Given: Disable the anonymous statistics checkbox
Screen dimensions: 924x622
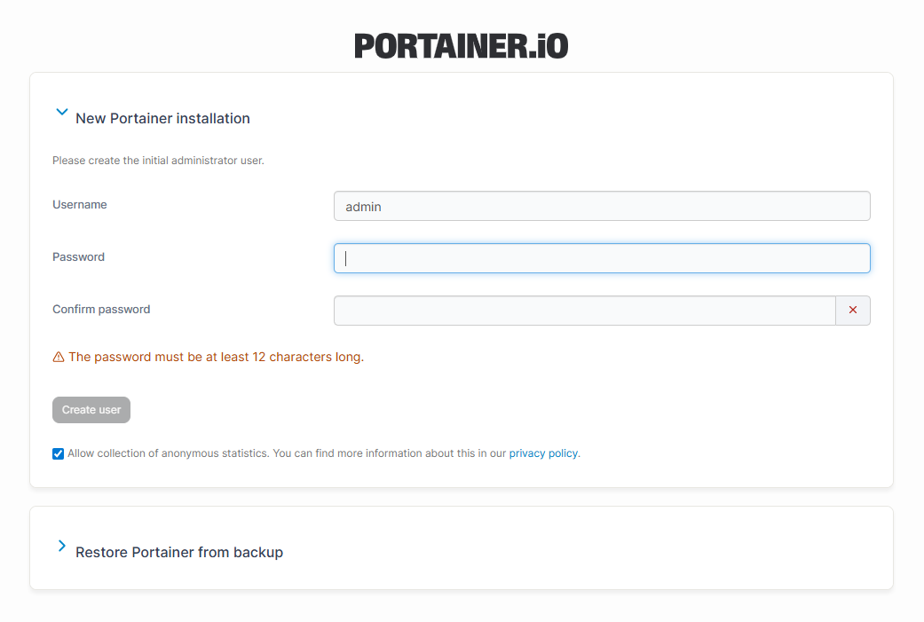Looking at the screenshot, I should [x=59, y=453].
